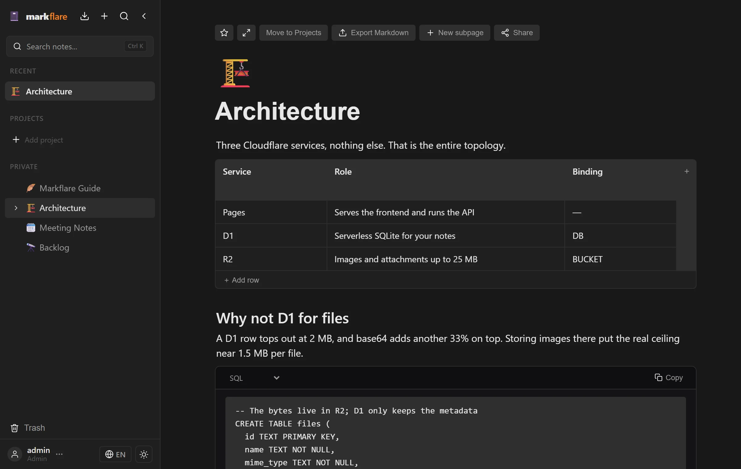The height and width of the screenshot is (469, 741).
Task: Collapse the sidebar with left chevron
Action: 144,16
